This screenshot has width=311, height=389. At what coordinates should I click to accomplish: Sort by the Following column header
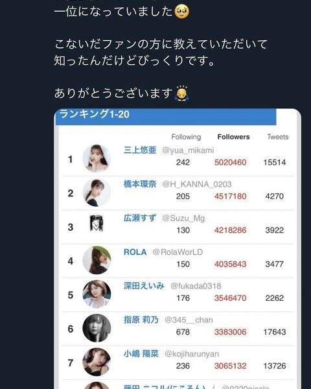tap(186, 137)
